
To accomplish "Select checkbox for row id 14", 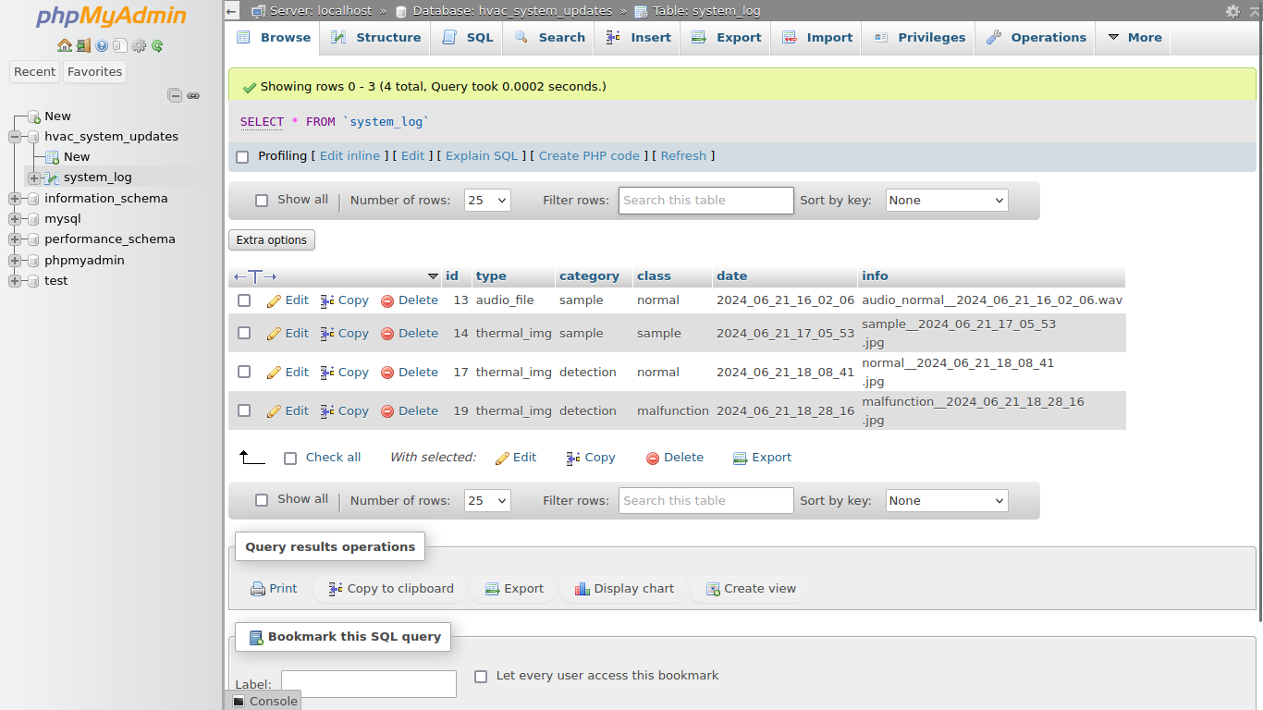I will (244, 333).
